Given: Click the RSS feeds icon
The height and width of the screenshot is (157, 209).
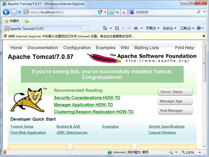Looking at the screenshot, I should pyautogui.click(x=117, y=28).
